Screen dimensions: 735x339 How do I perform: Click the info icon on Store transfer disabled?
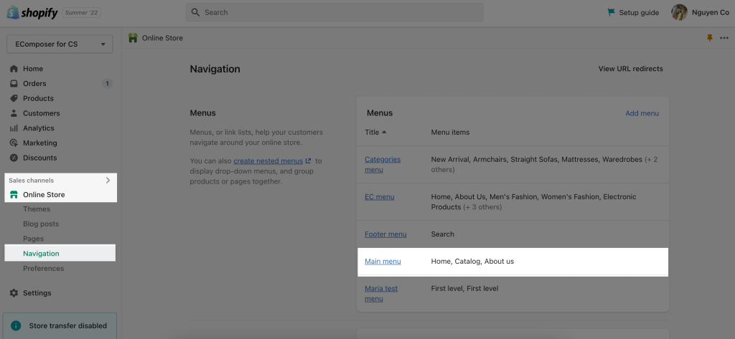pos(16,325)
